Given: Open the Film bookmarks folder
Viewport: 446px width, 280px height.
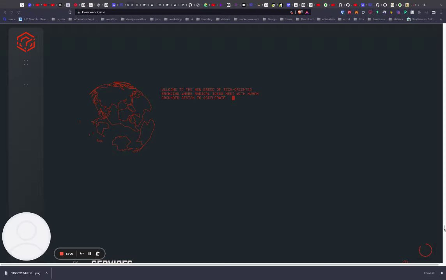Looking at the screenshot, I should [359, 19].
